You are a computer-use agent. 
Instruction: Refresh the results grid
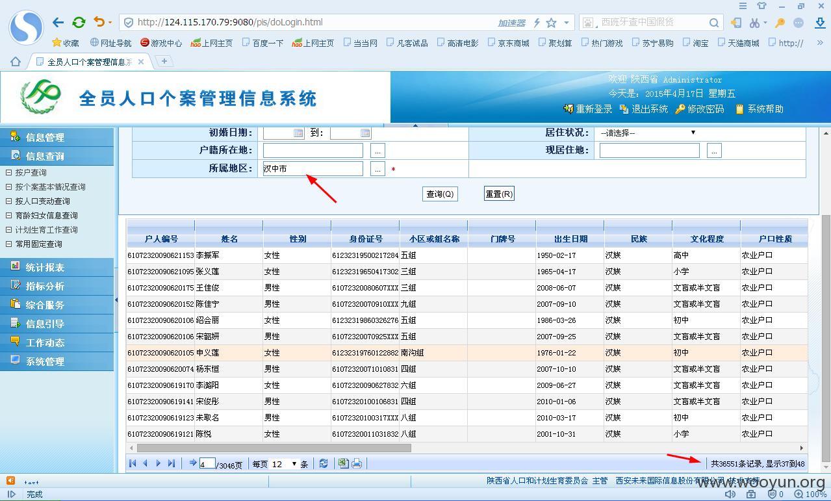323,463
